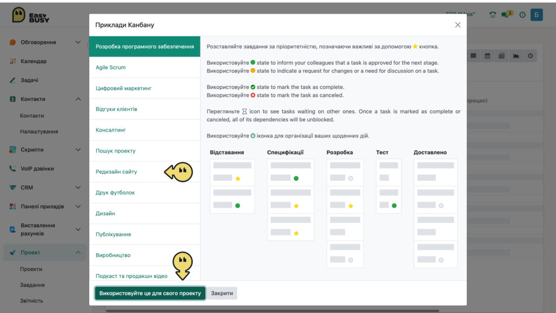Viewport: 556px width, 313px height.
Task: Select the Консалтинг template
Action: [144, 130]
